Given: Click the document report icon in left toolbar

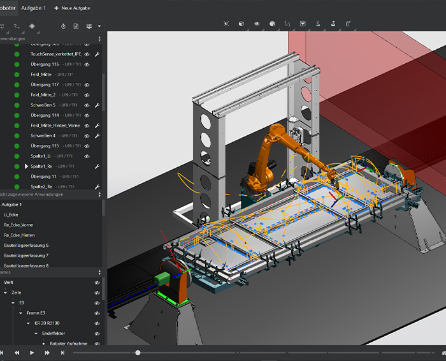Looking at the screenshot, I should click(x=76, y=26).
